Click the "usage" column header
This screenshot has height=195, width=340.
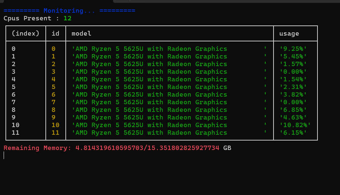pos(289,33)
